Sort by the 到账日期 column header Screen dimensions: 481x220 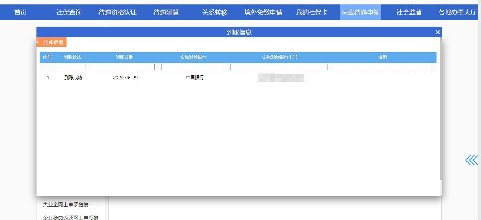(x=124, y=57)
